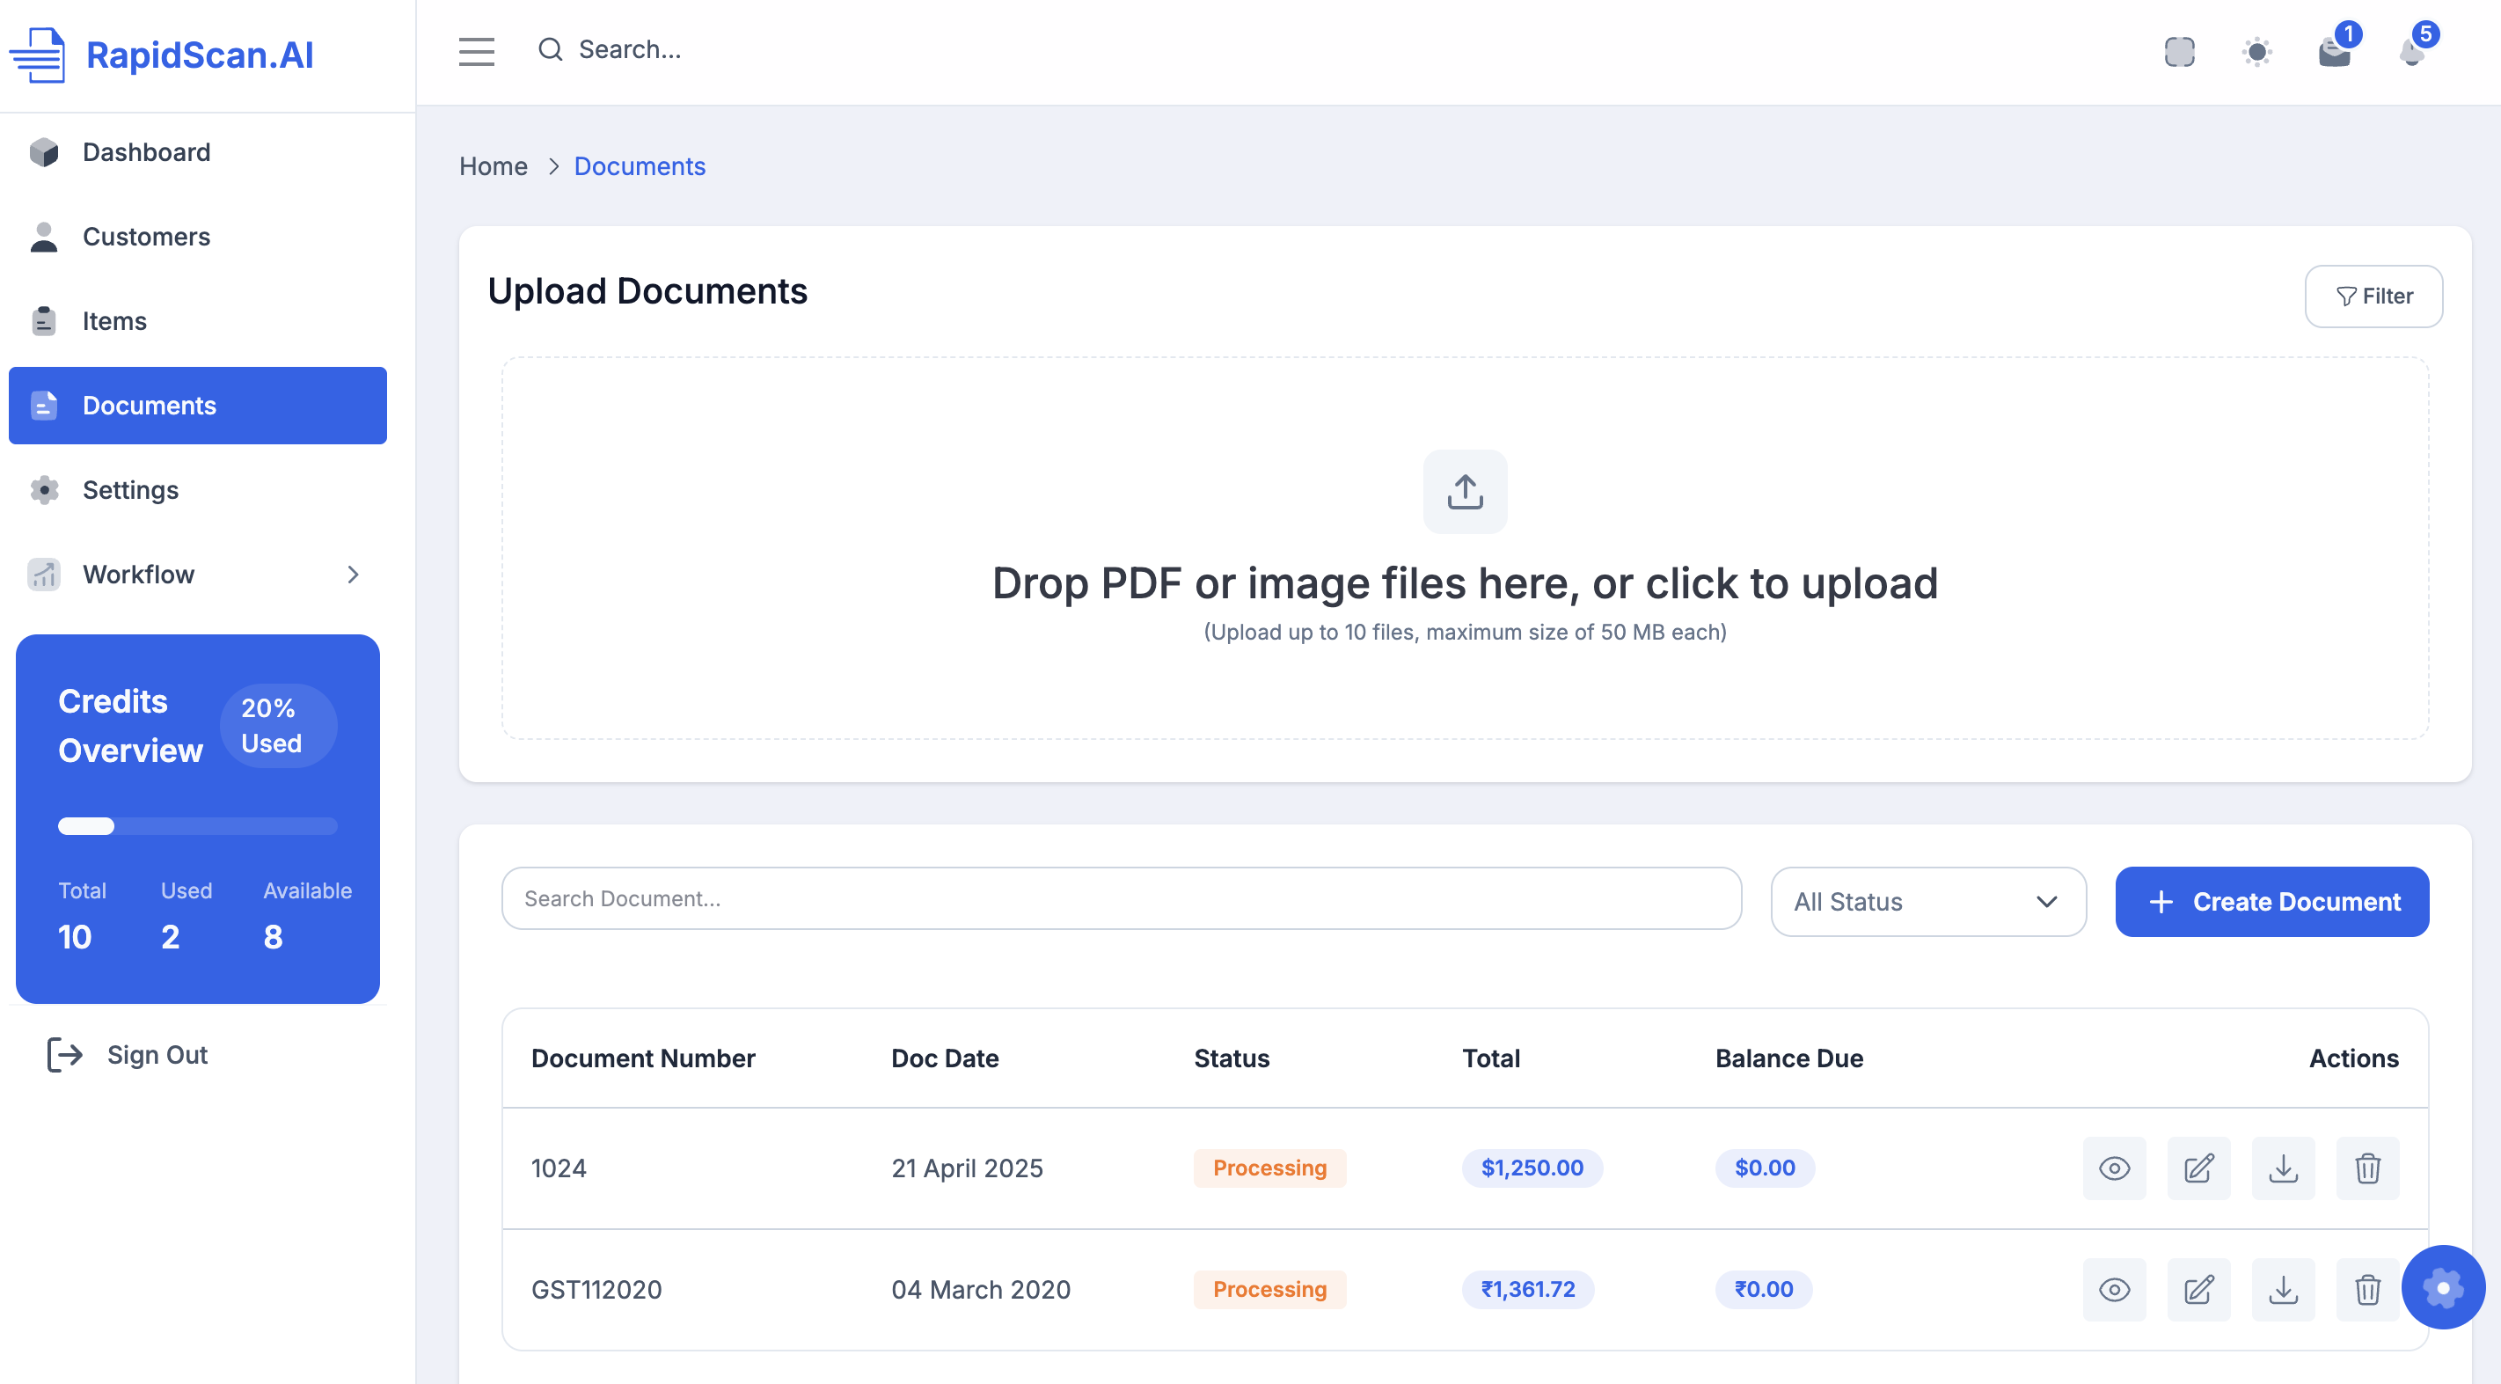Delete document 1024 with trash icon

click(x=2367, y=1168)
